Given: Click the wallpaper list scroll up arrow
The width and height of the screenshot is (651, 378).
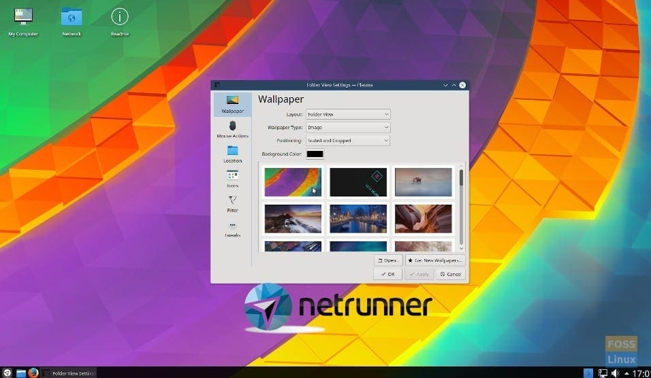Looking at the screenshot, I should [461, 166].
